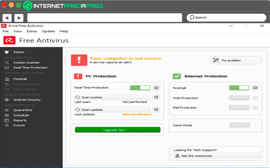This screenshot has height=168, width=270.
Task: Open Android Security in sidebar
Action: tap(27, 100)
